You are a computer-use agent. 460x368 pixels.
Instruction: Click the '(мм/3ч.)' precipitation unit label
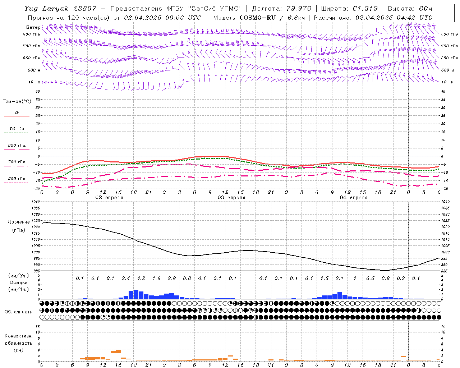click(x=19, y=276)
